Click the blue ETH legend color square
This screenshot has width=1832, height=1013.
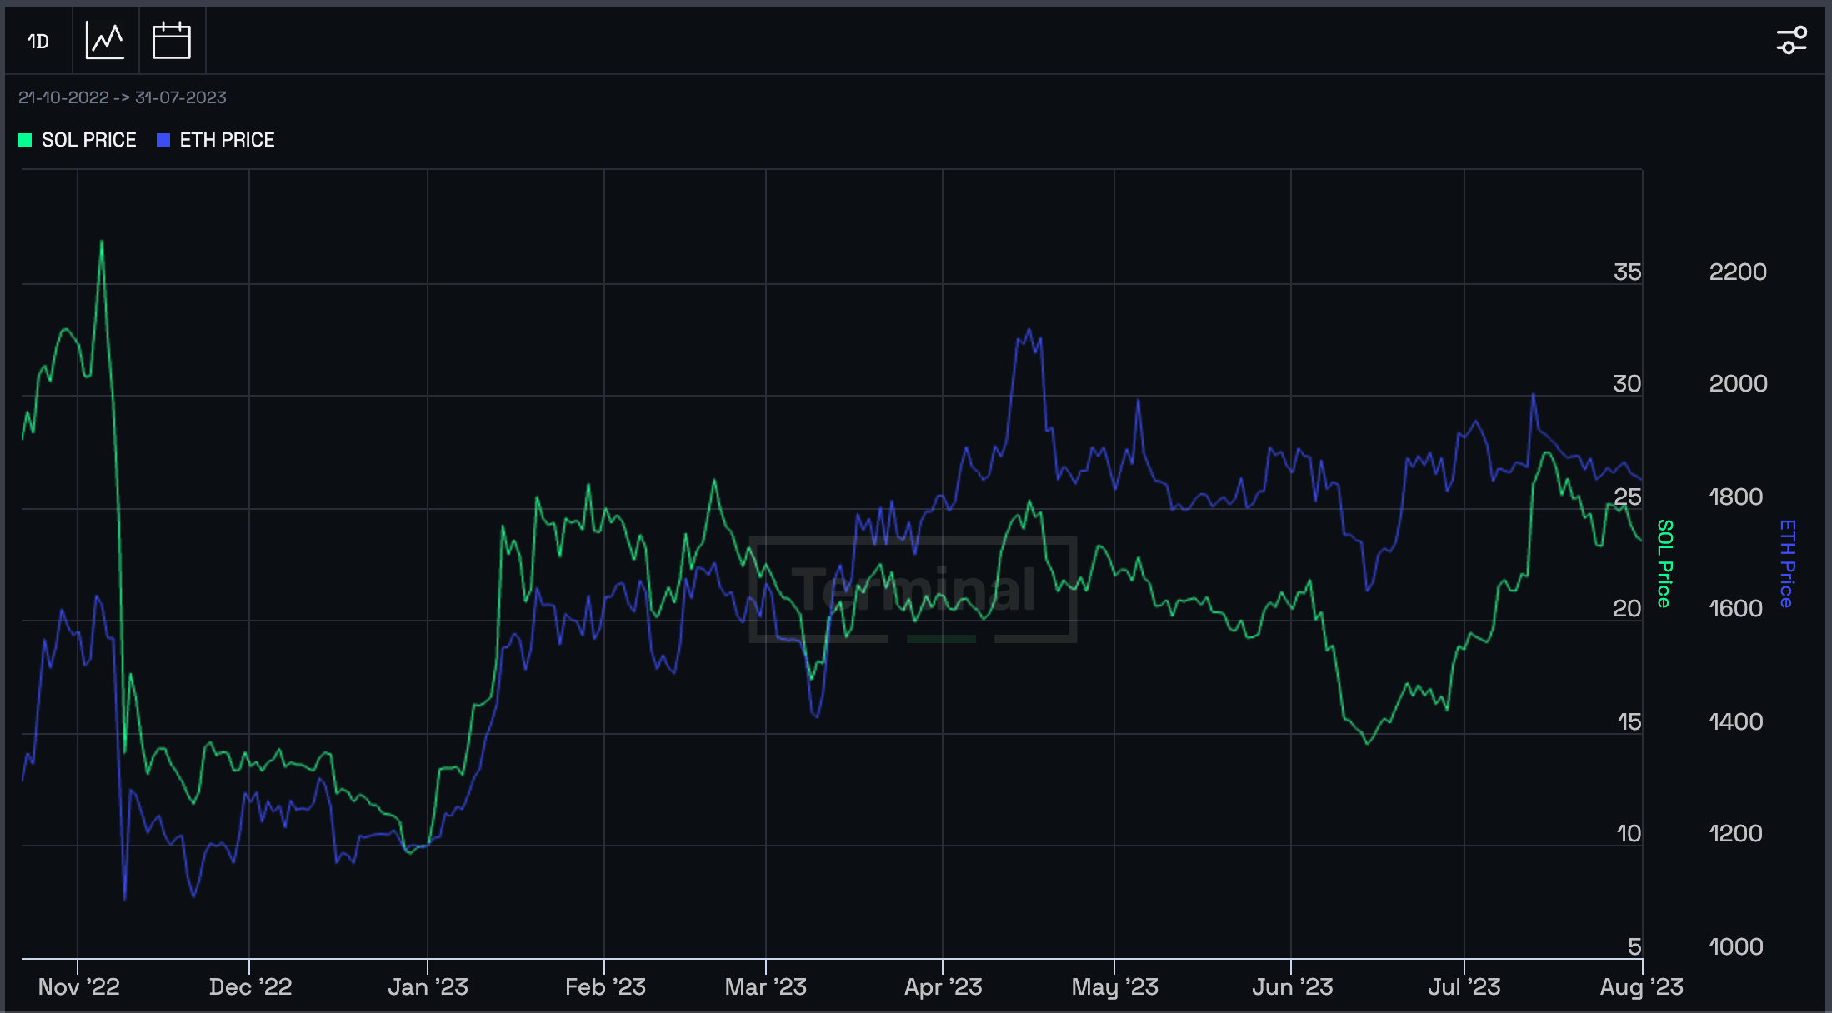[x=163, y=140]
